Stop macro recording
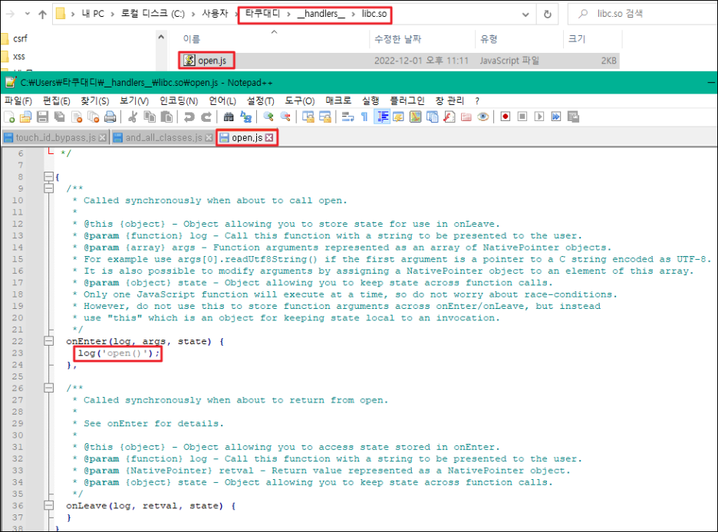This screenshot has height=532, width=718. 522,117
